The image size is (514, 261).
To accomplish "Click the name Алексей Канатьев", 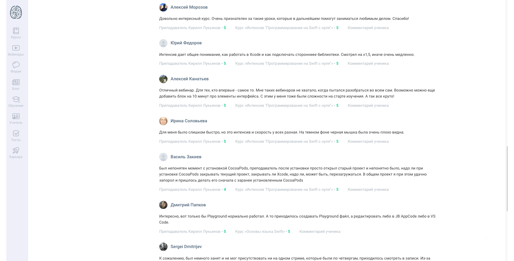I will pos(189,79).
